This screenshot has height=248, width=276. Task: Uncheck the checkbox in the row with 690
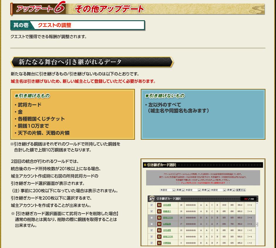[x=152, y=211]
